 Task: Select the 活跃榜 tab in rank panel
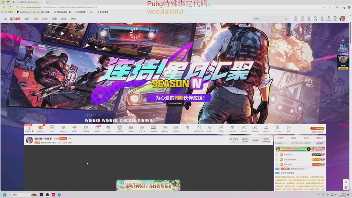[293, 138]
